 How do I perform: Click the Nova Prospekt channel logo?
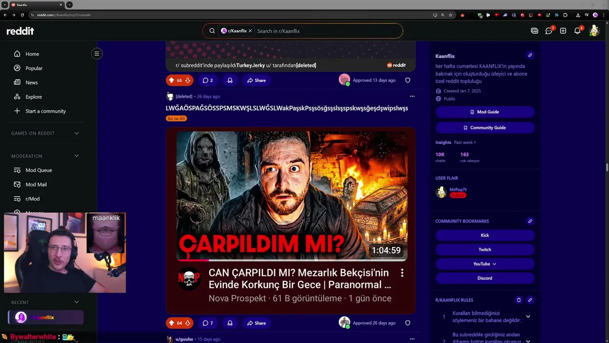(188, 279)
